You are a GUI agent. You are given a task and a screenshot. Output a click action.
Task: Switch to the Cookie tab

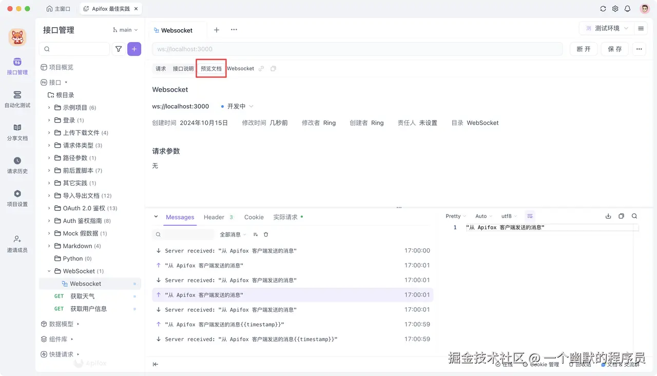tap(254, 217)
